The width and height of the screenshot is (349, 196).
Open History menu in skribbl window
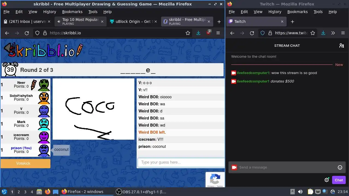point(50,12)
